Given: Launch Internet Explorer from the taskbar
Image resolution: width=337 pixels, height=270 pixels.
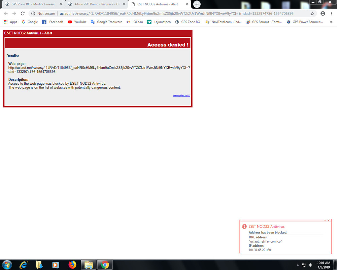Looking at the screenshot, I should tap(24, 265).
